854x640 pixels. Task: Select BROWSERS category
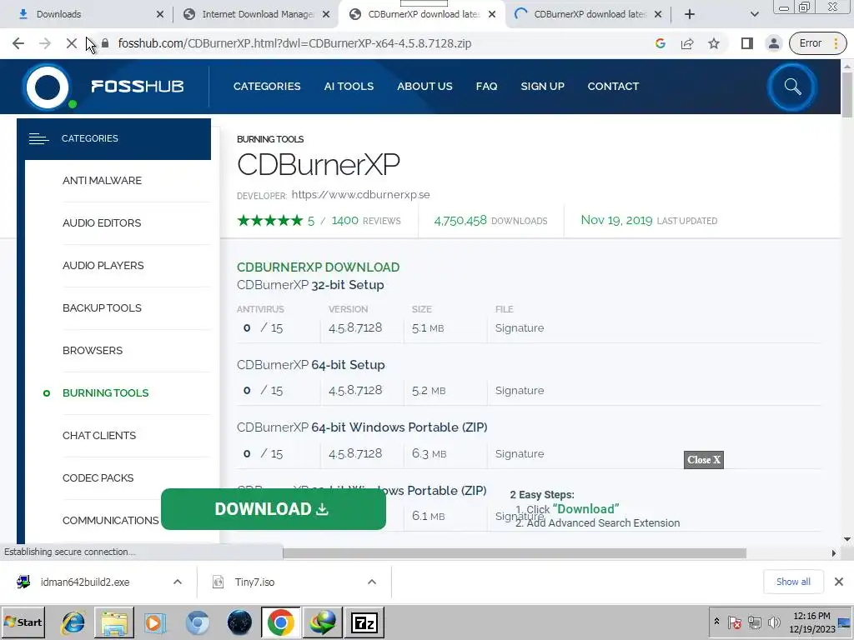pos(93,351)
